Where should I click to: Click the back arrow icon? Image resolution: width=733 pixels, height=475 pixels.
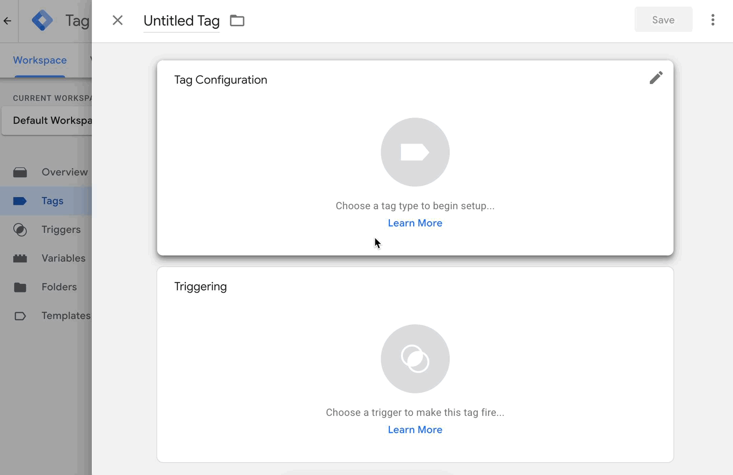pyautogui.click(x=8, y=21)
